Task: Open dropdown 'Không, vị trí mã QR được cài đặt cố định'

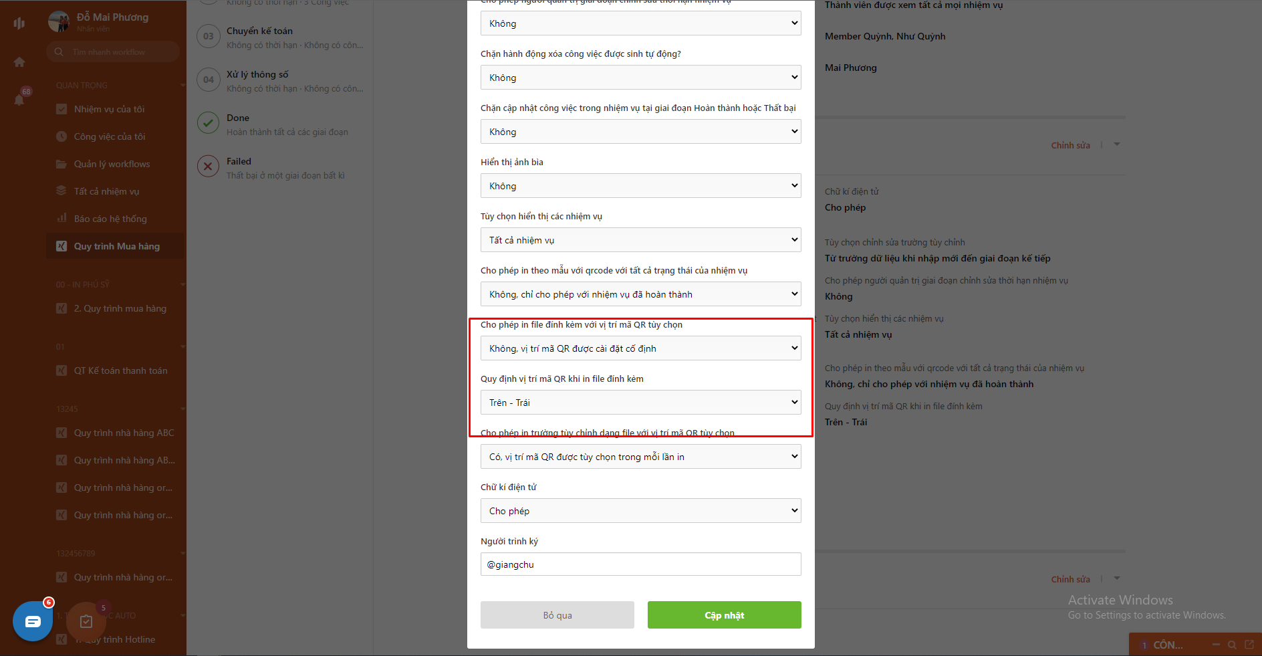Action: 640,348
